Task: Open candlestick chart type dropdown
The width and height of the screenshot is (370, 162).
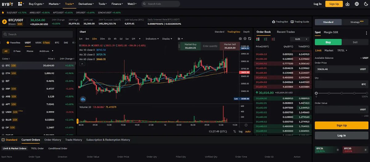Action: [180, 39]
